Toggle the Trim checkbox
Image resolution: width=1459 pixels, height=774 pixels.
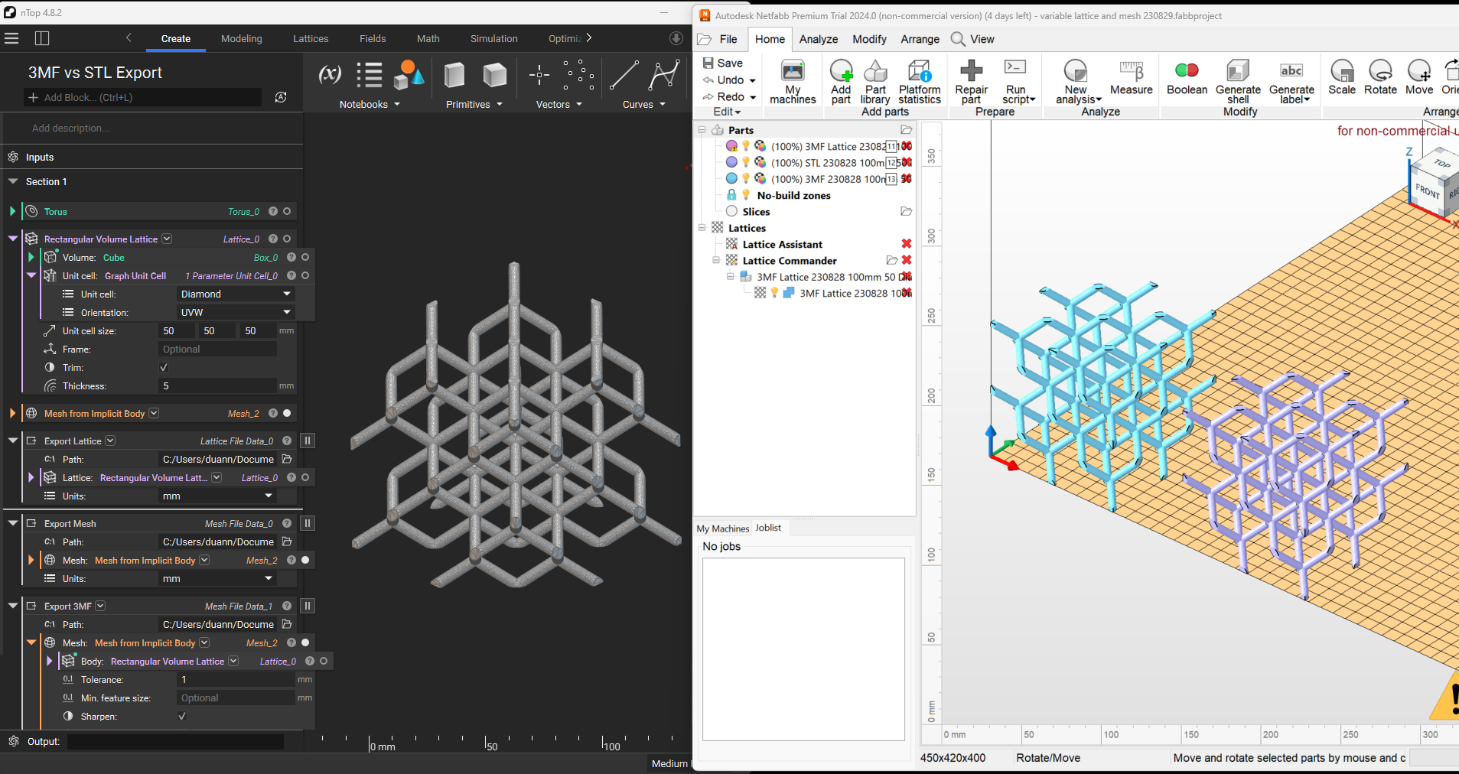164,368
